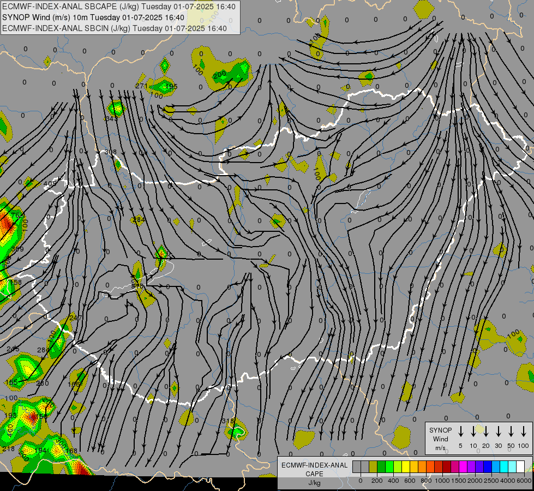The width and height of the screenshot is (534, 491).
Task: Pick the white swatch at the 6000 end
Action: click(x=520, y=466)
